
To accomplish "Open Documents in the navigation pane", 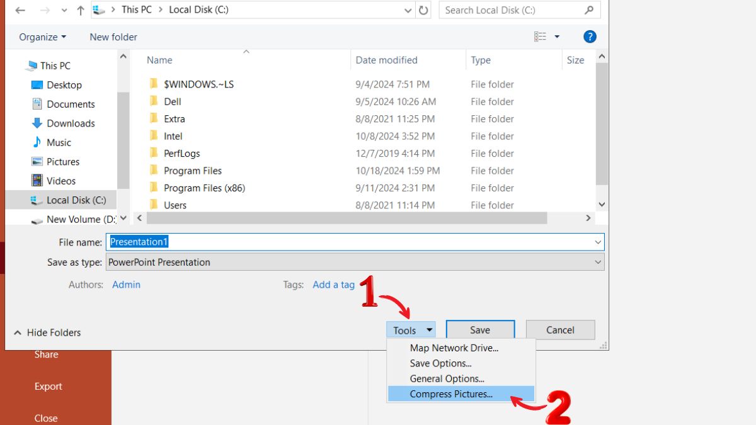I will pyautogui.click(x=71, y=104).
